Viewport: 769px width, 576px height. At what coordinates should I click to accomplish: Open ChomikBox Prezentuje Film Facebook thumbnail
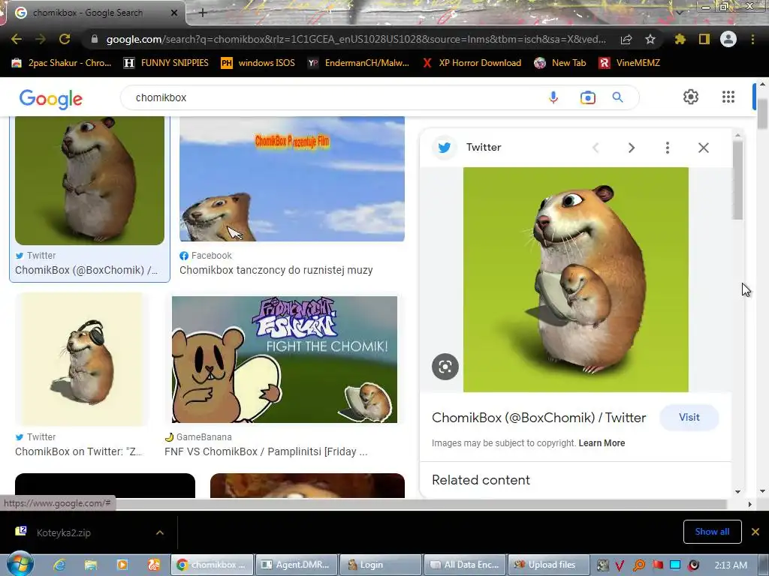(x=292, y=178)
